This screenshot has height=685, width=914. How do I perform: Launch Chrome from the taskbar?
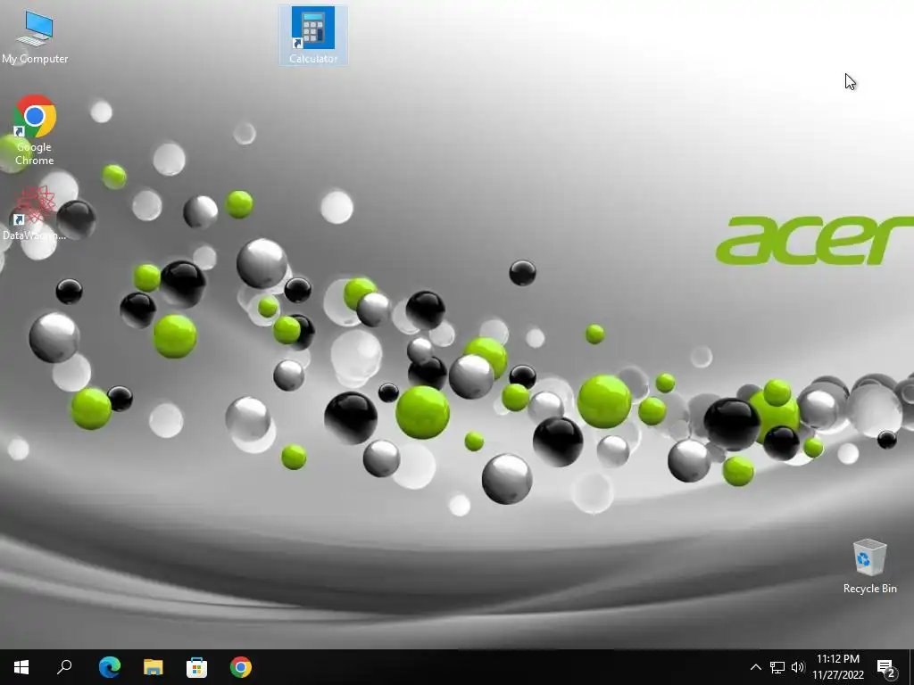coord(241,667)
